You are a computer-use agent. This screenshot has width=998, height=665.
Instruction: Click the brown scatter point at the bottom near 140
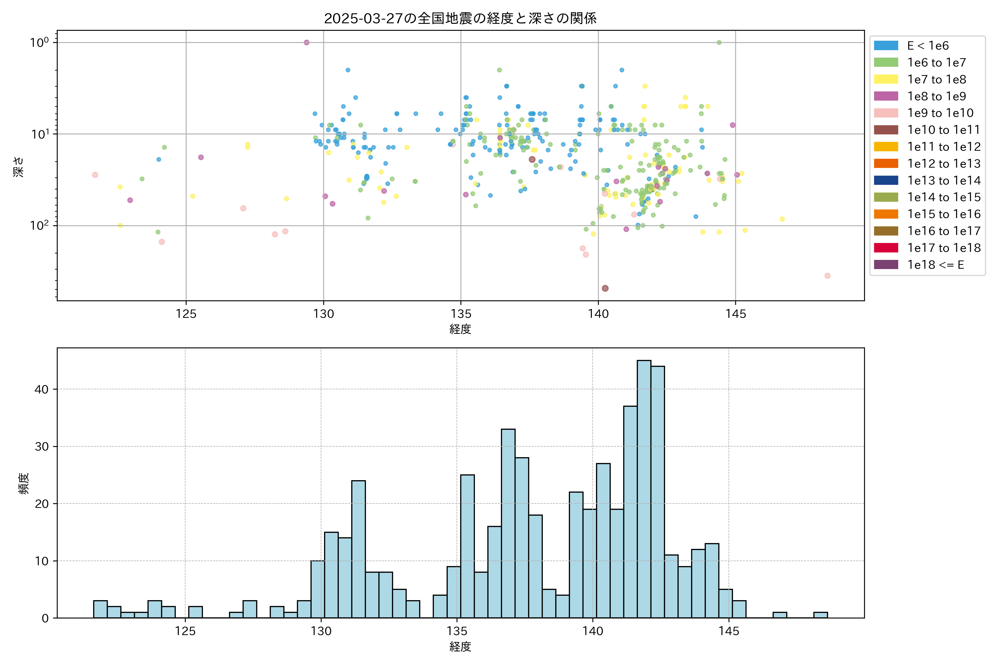[605, 288]
